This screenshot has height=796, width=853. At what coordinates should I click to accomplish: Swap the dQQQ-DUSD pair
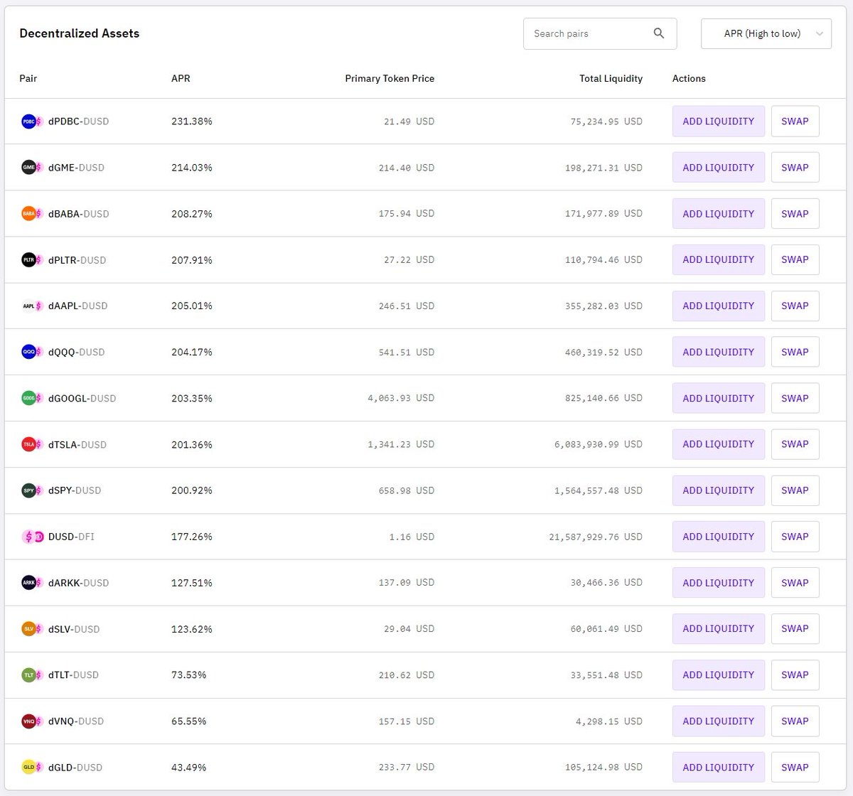(795, 352)
